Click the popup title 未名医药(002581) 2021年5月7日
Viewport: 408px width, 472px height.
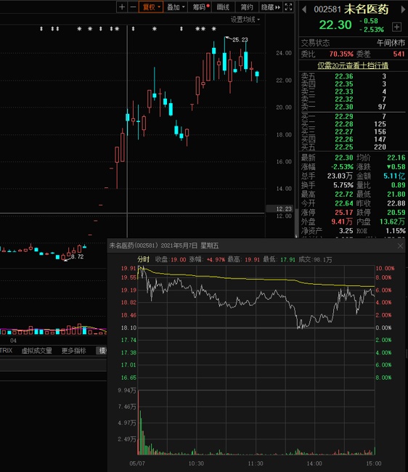[x=164, y=245]
